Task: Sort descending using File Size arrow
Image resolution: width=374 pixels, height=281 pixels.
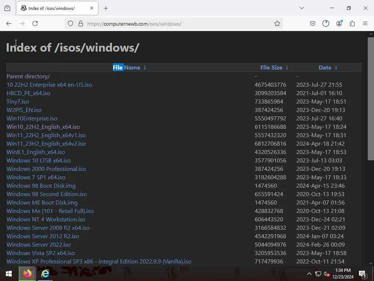Action: pyautogui.click(x=287, y=68)
